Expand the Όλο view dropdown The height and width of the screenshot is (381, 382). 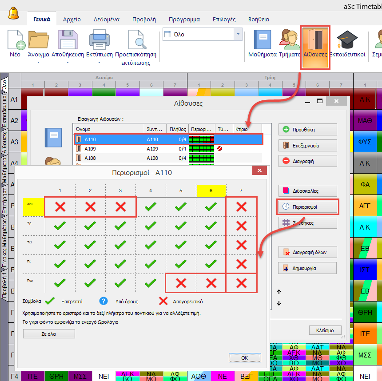coord(239,34)
